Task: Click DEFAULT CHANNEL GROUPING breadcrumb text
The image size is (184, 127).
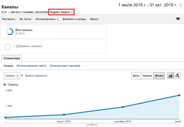Action: click(x=29, y=12)
